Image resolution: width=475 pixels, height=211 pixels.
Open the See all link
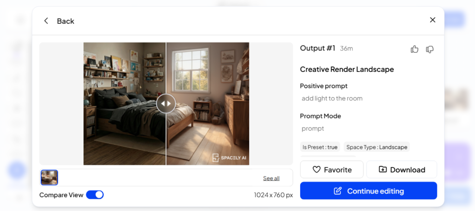(x=271, y=178)
